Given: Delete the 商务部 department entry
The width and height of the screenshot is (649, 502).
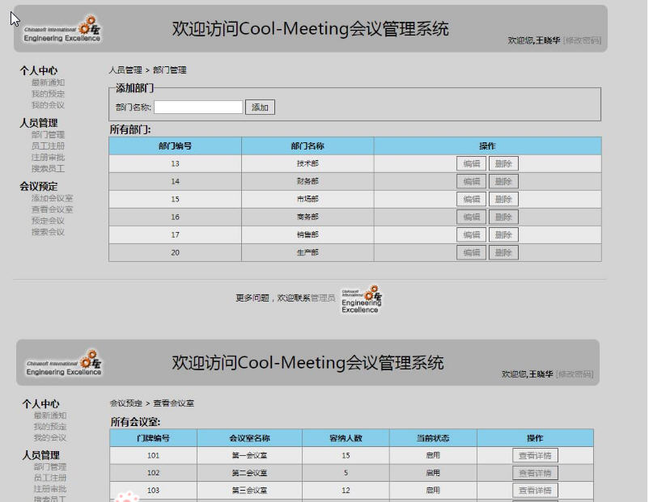Looking at the screenshot, I should (x=503, y=217).
